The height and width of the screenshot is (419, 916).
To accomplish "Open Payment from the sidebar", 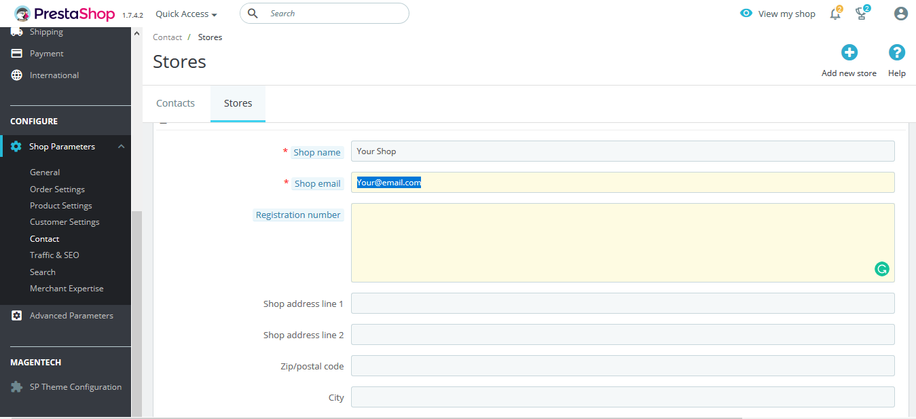I will (x=46, y=54).
